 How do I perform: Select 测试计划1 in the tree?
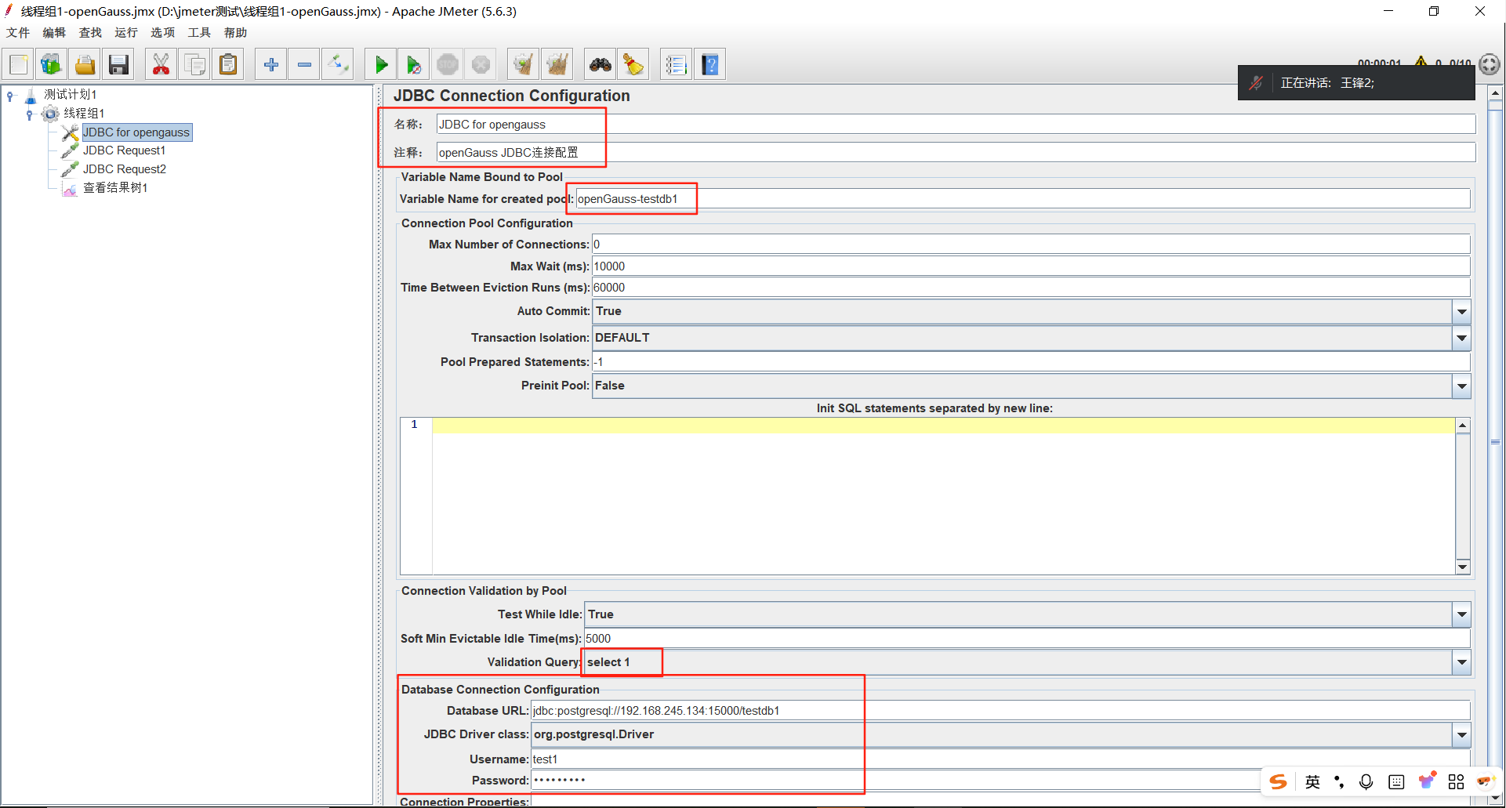tap(70, 95)
